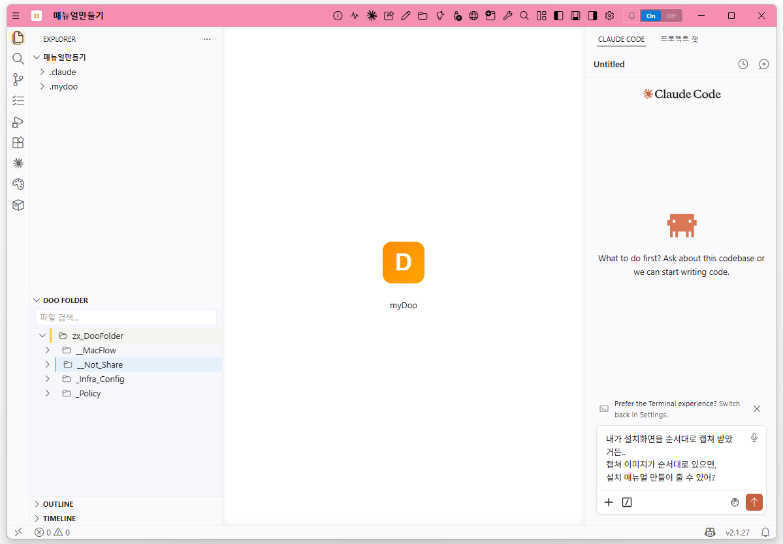
Task: Click the hand permission mode icon
Action: (x=735, y=502)
